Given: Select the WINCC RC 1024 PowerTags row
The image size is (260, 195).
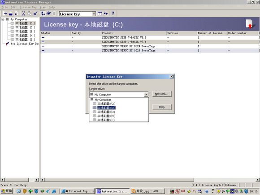Looking at the screenshot, I should 150,50.
